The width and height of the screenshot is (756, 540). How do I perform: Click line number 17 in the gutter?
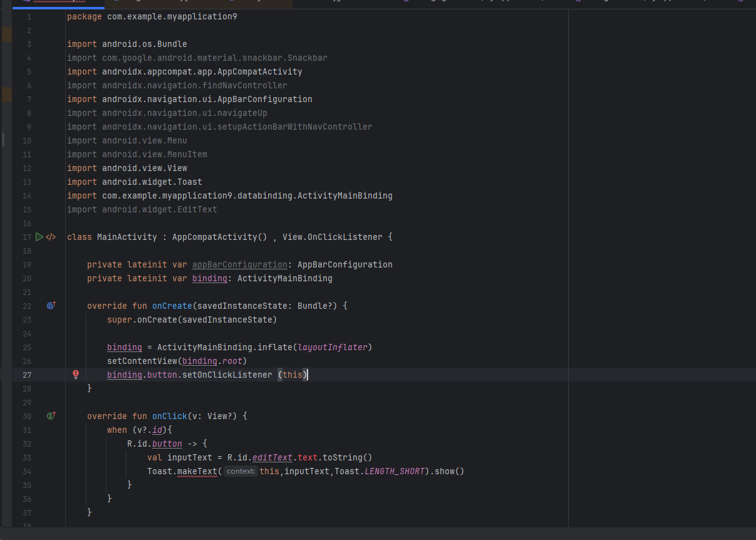click(x=27, y=237)
